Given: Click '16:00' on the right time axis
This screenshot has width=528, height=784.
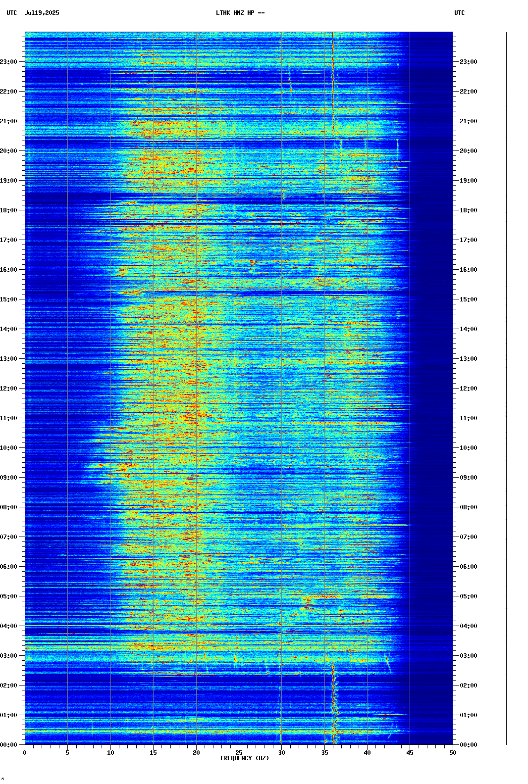Looking at the screenshot, I should pyautogui.click(x=469, y=270).
